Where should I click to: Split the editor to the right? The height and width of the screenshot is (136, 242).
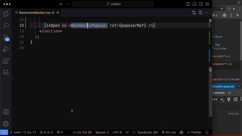coord(200,12)
